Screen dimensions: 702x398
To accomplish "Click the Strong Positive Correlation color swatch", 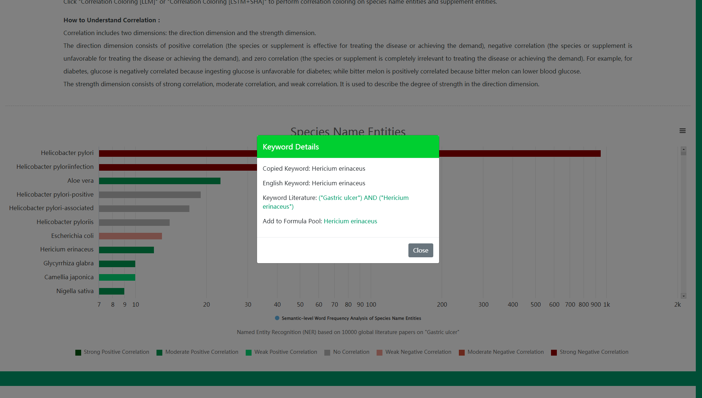I will (x=78, y=353).
